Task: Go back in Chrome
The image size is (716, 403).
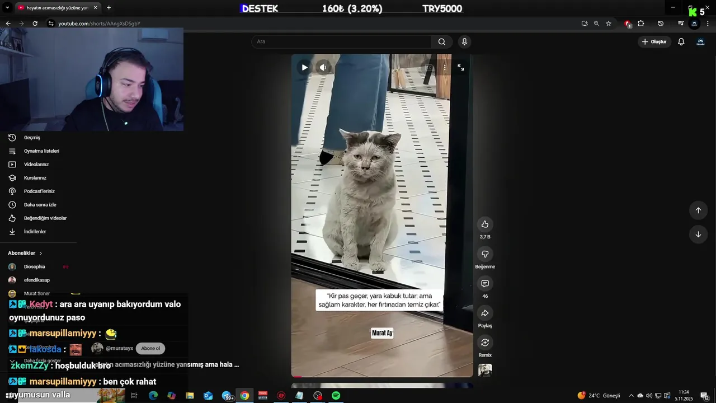Action: pyautogui.click(x=8, y=24)
